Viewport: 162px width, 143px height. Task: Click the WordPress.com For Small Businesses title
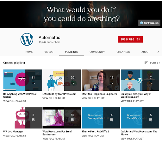point(57,133)
